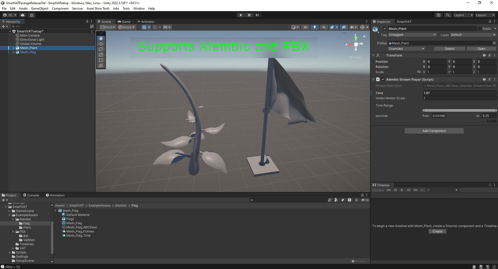Open the Tag dropdown showing Untagged

pyautogui.click(x=412, y=35)
